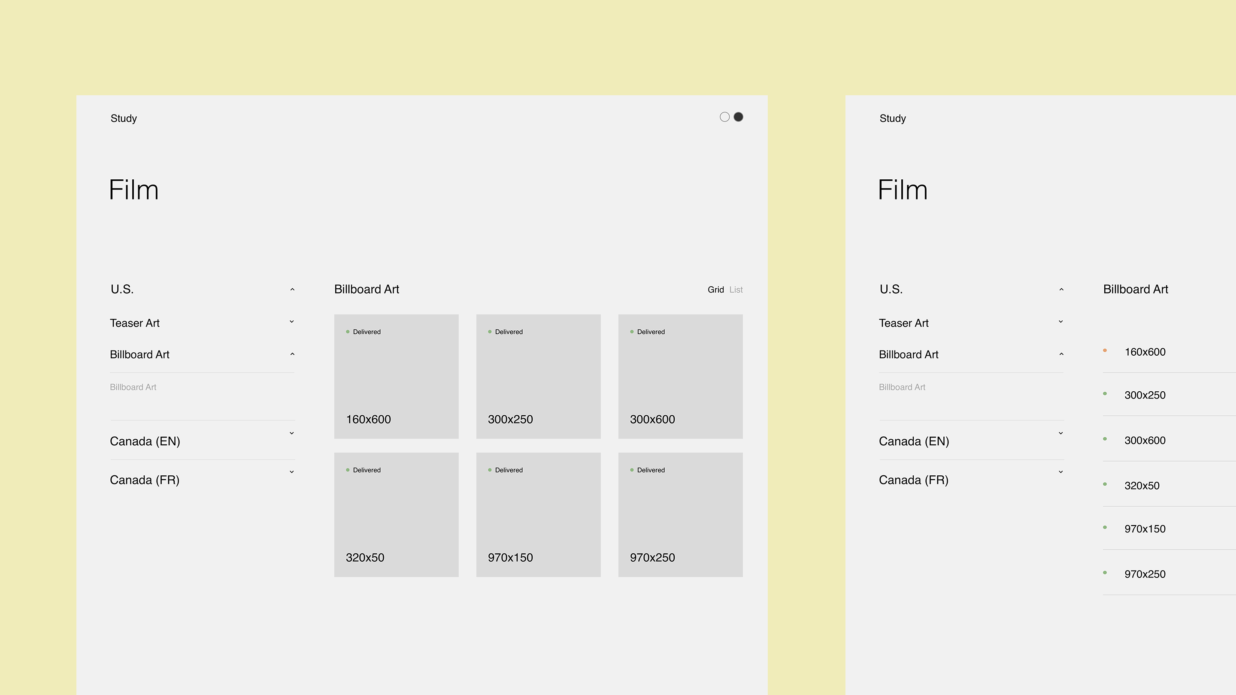The width and height of the screenshot is (1236, 695).
Task: Select Canada (FR) label in right window
Action: tap(914, 480)
